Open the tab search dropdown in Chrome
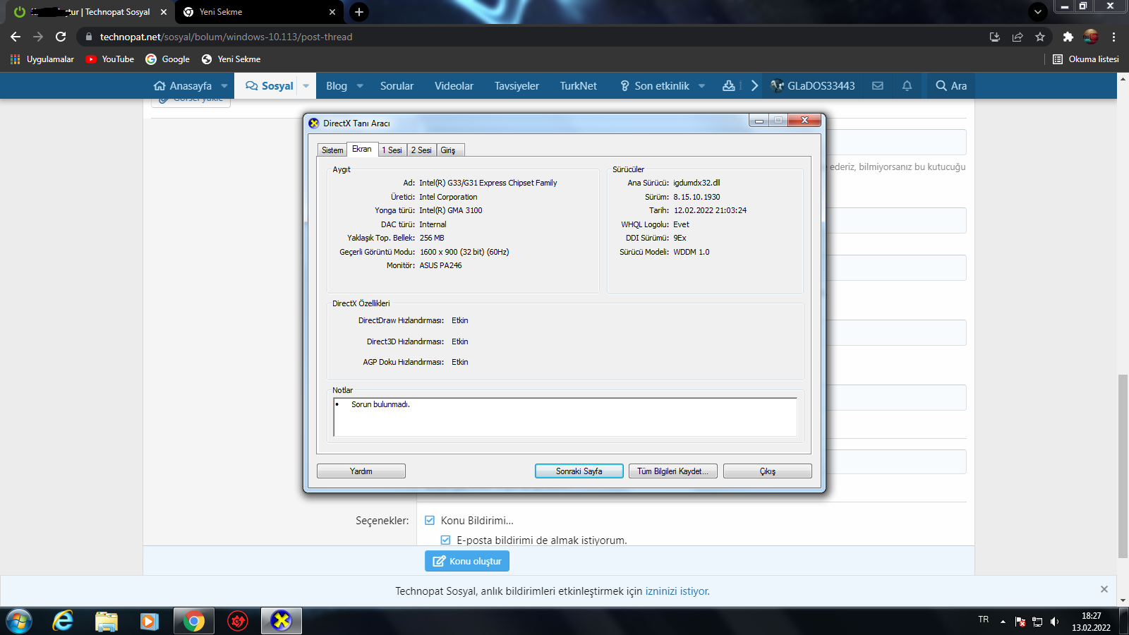 pyautogui.click(x=1038, y=12)
